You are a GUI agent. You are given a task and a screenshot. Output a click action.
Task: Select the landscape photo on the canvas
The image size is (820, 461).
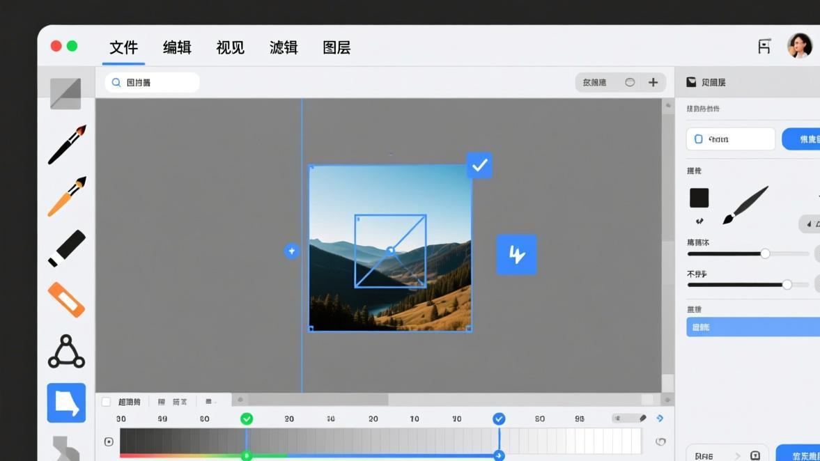pyautogui.click(x=390, y=248)
